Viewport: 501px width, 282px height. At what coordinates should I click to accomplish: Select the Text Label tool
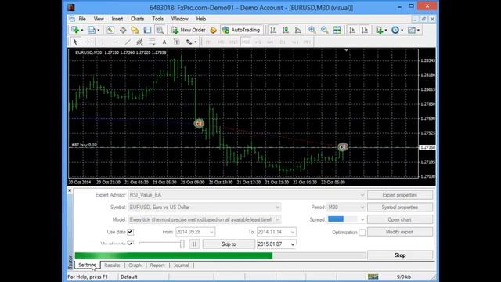(x=176, y=42)
